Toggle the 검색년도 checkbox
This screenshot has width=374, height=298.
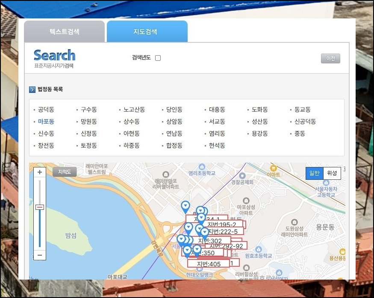click(x=158, y=58)
